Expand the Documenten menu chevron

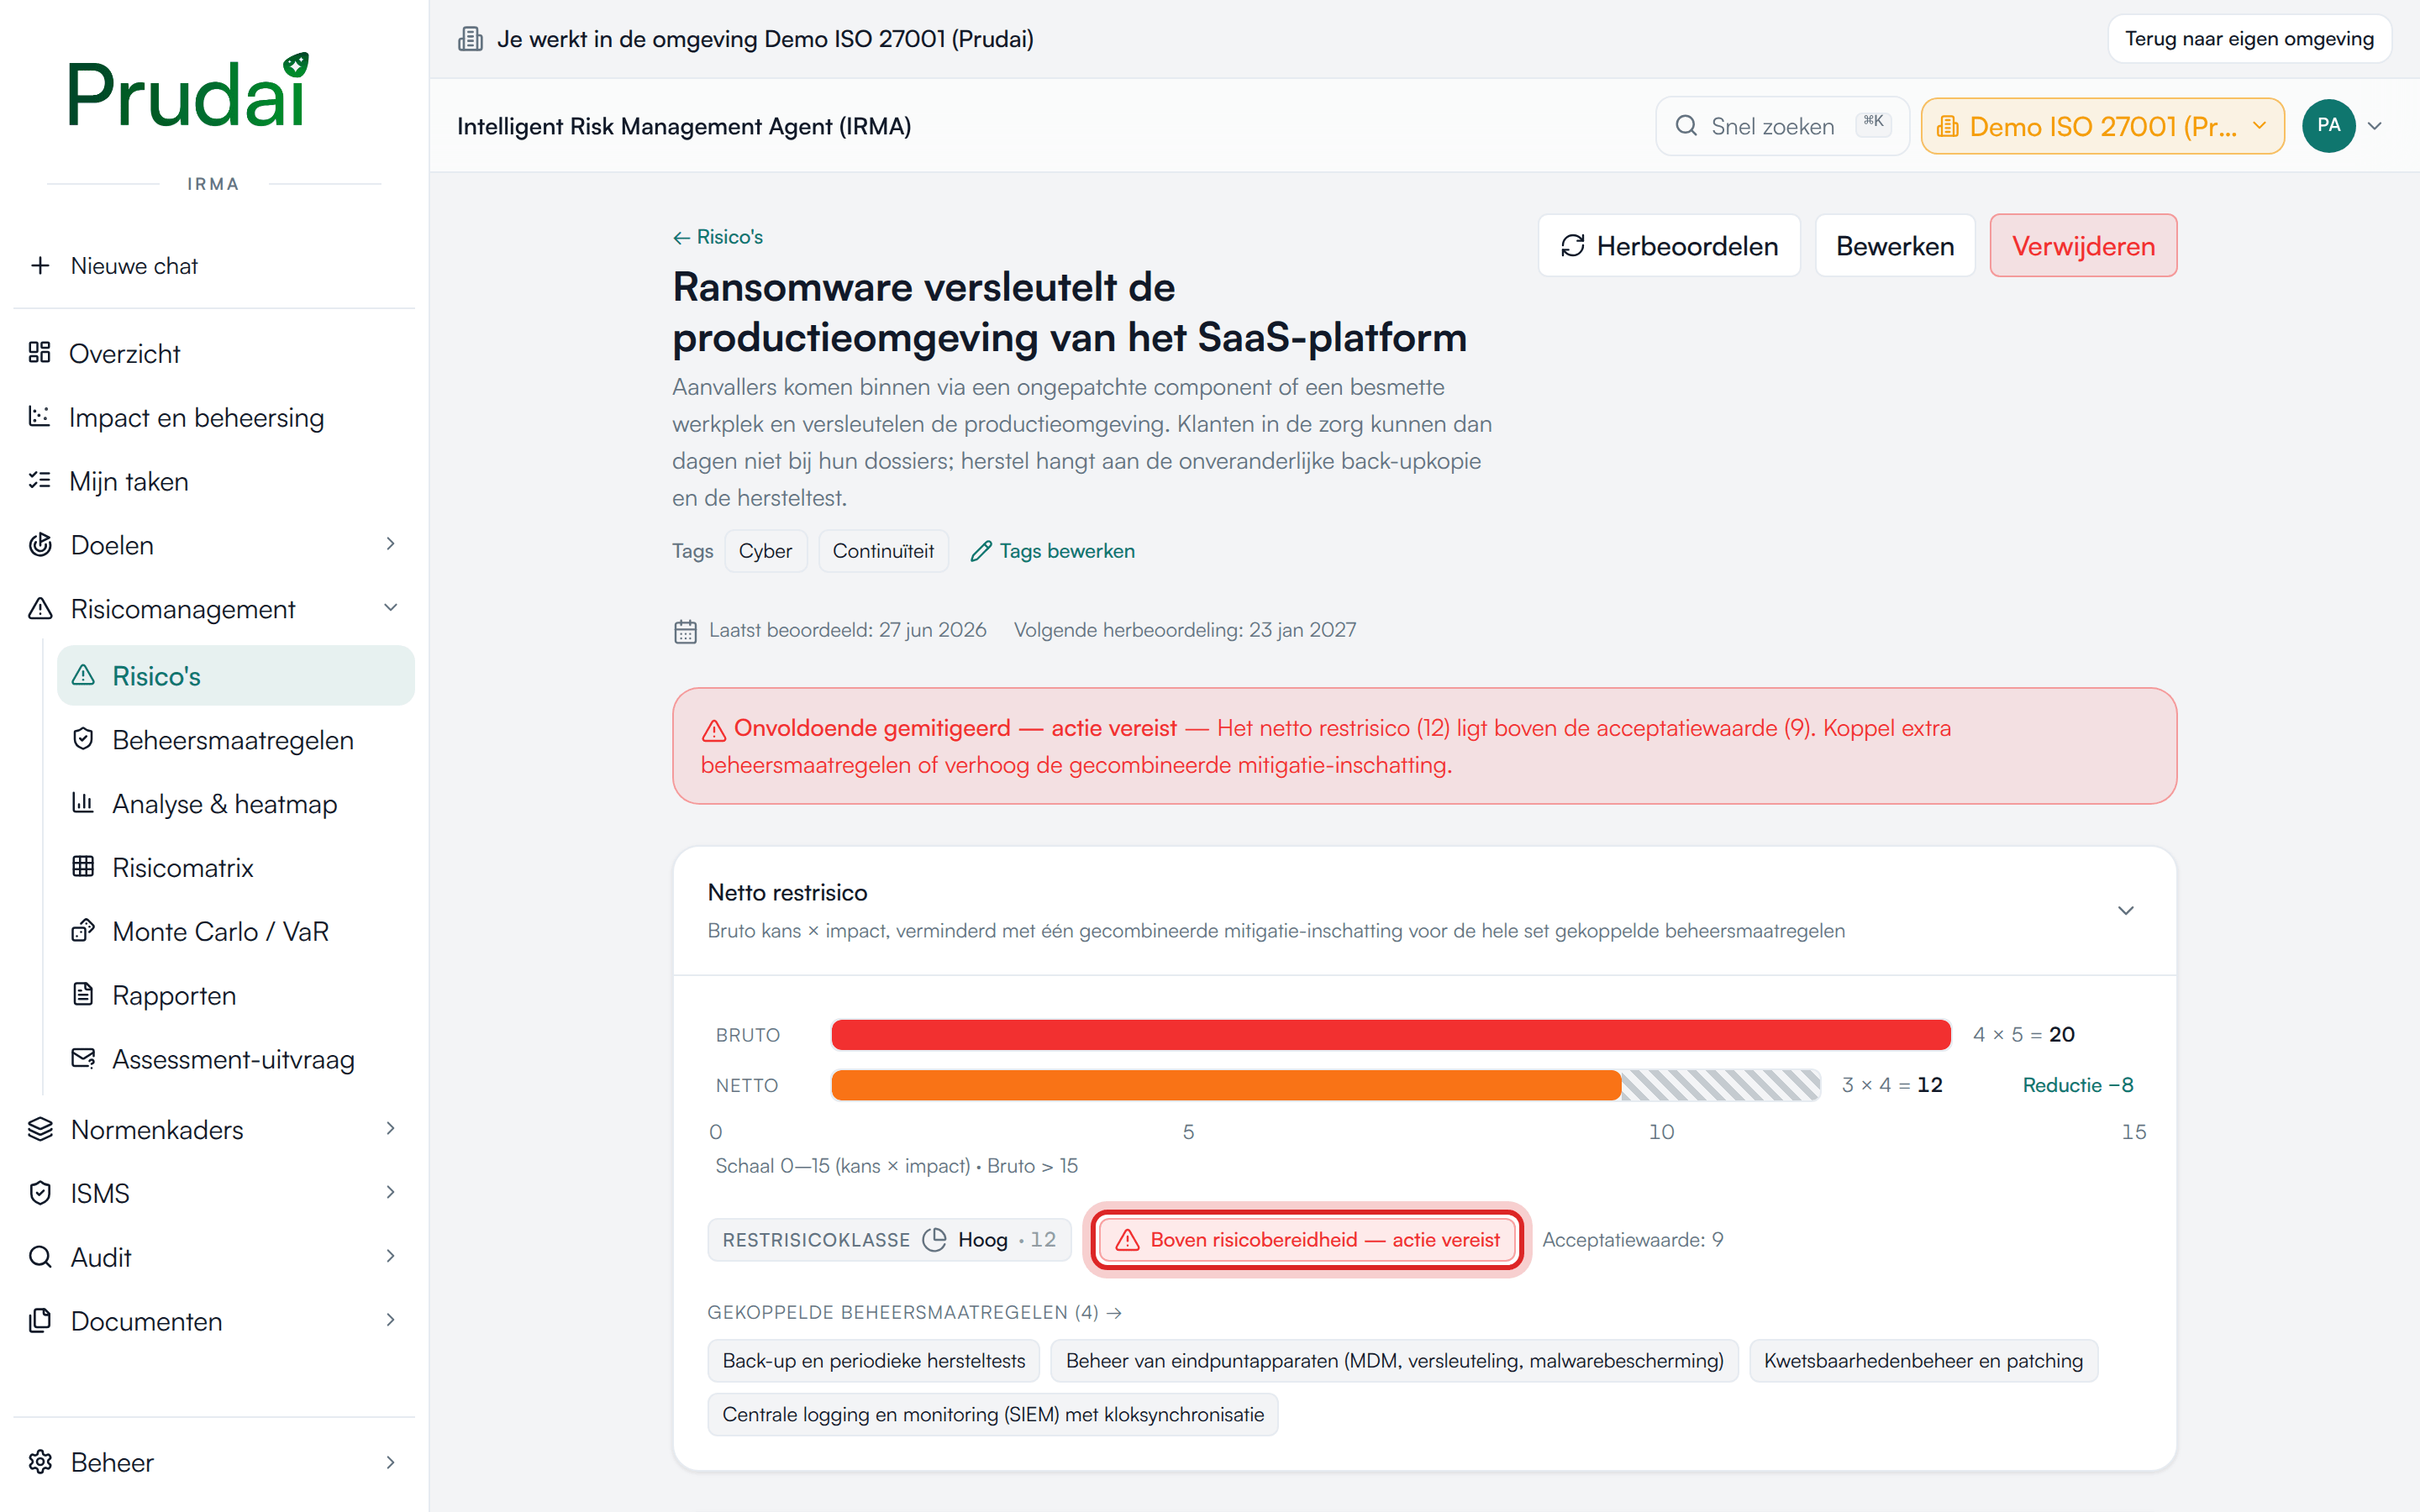click(391, 1320)
